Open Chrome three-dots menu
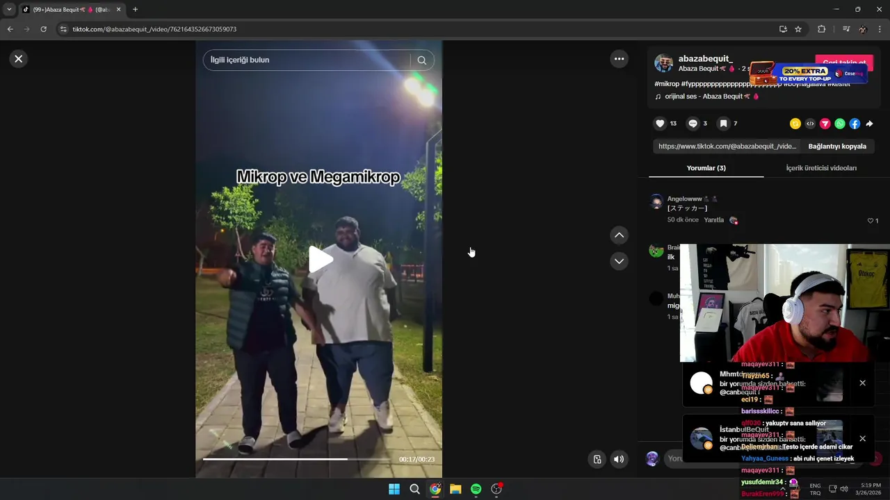 tap(880, 29)
